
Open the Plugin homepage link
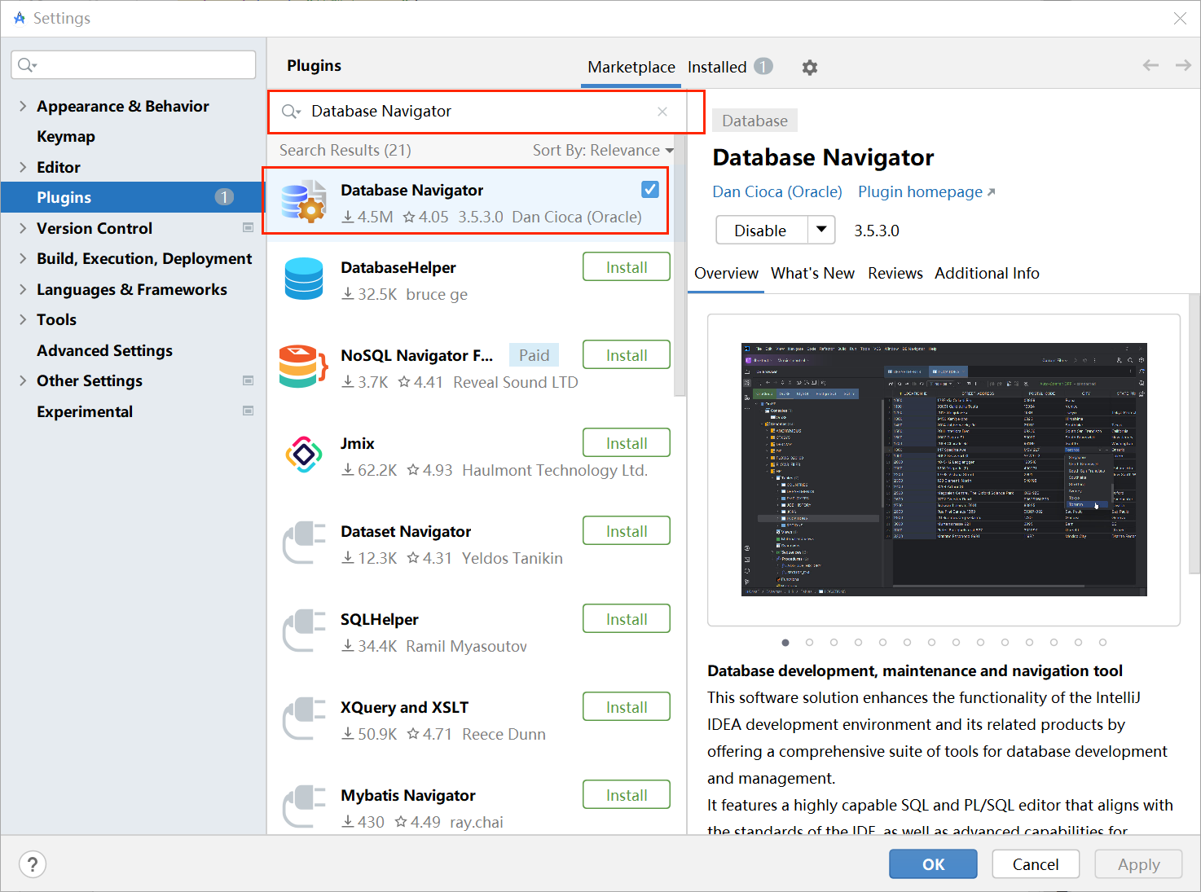point(926,191)
